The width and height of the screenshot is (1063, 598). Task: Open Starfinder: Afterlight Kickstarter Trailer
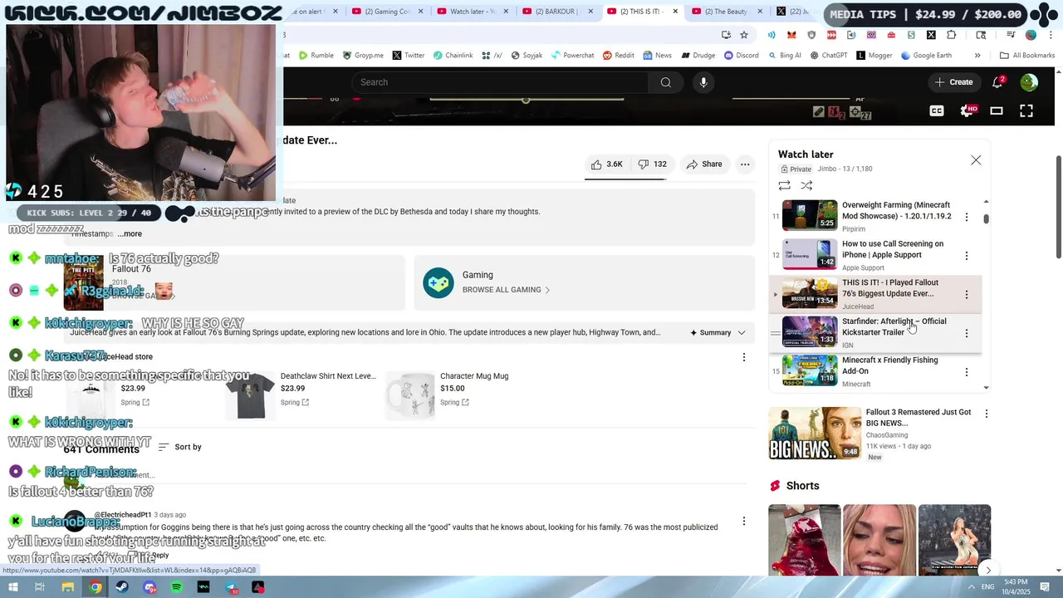click(894, 326)
